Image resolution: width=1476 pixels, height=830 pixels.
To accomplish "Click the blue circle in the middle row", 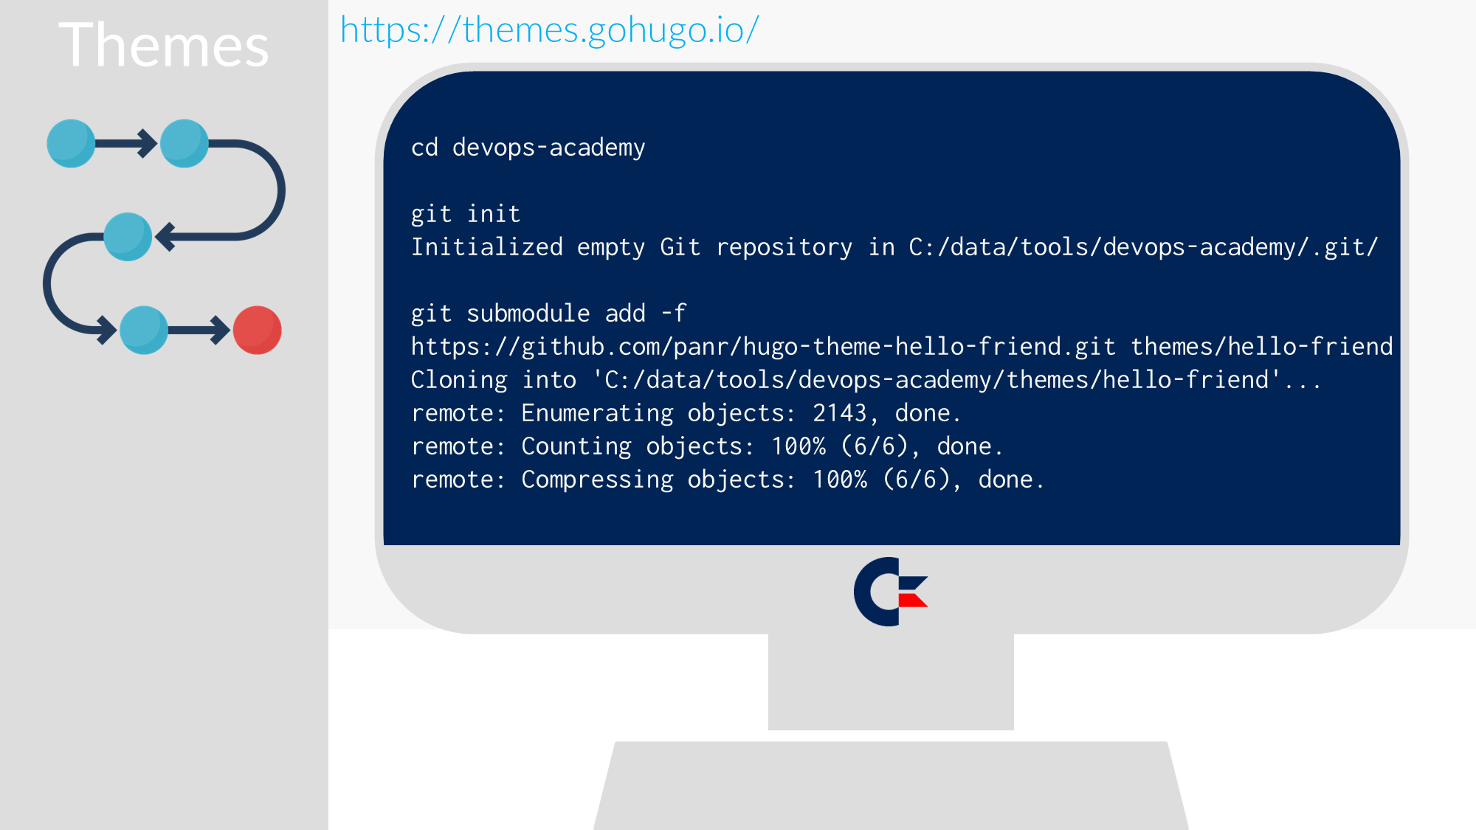I will pos(128,237).
